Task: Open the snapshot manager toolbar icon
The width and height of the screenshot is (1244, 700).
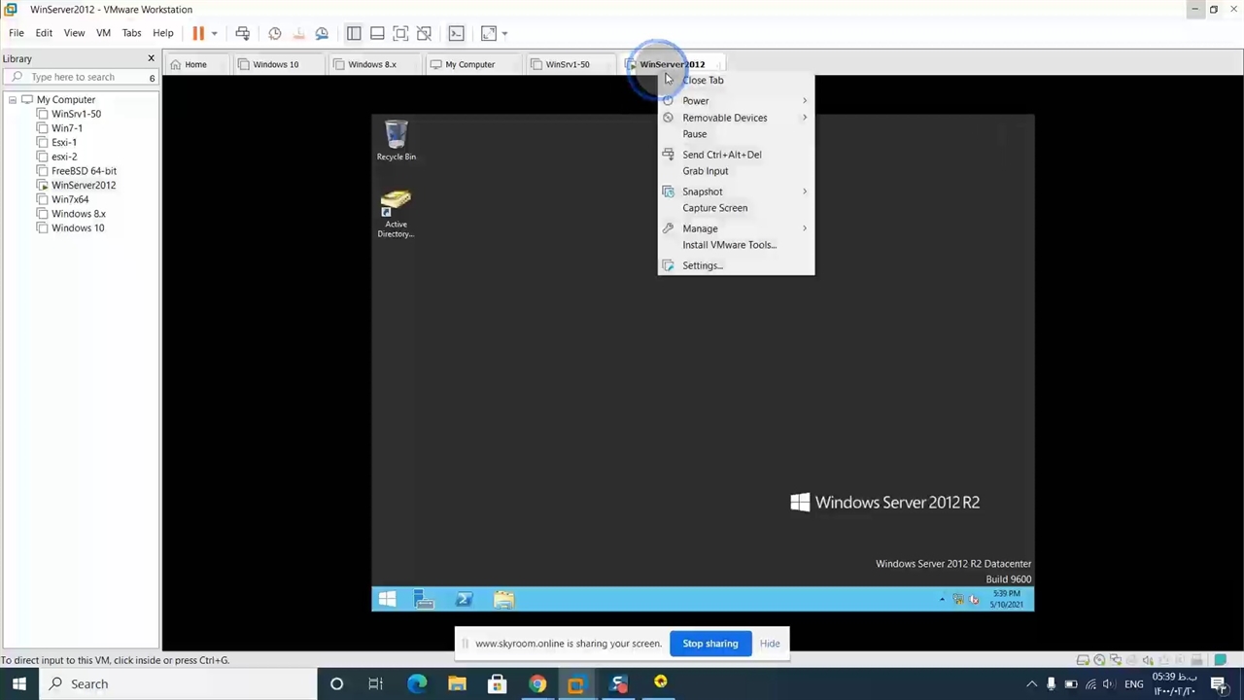Action: (x=322, y=33)
